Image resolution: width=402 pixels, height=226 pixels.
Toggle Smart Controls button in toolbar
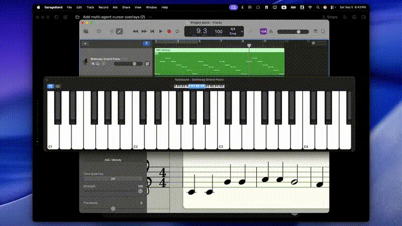pos(112,32)
